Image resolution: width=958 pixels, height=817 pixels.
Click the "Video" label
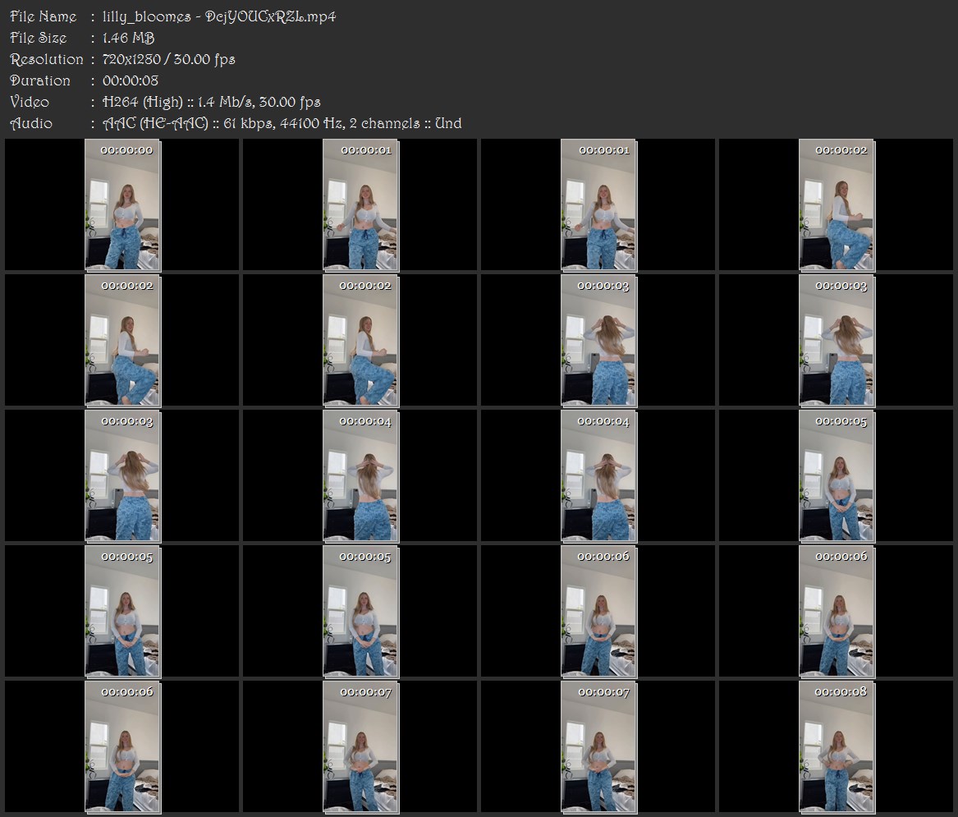coord(30,102)
